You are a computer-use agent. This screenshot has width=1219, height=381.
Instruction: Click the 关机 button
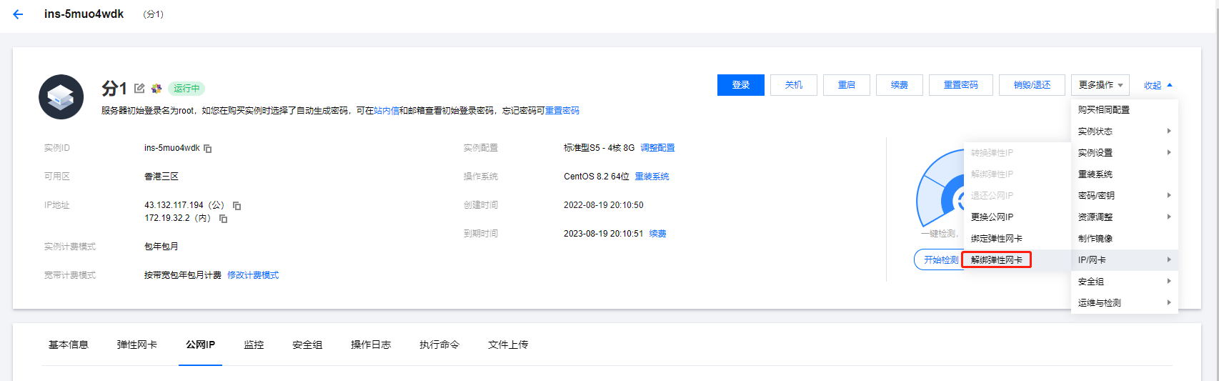(794, 85)
